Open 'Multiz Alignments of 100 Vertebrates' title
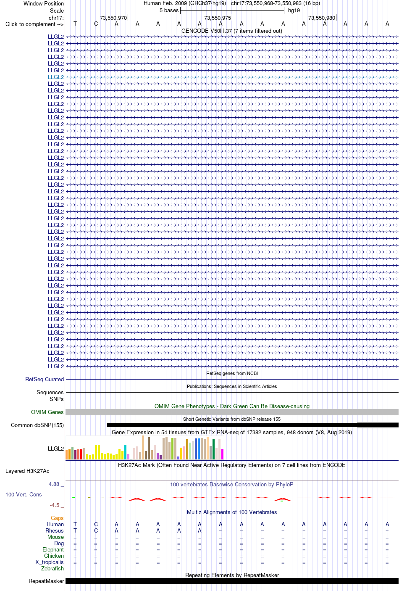The image size is (399, 591). coord(232,512)
